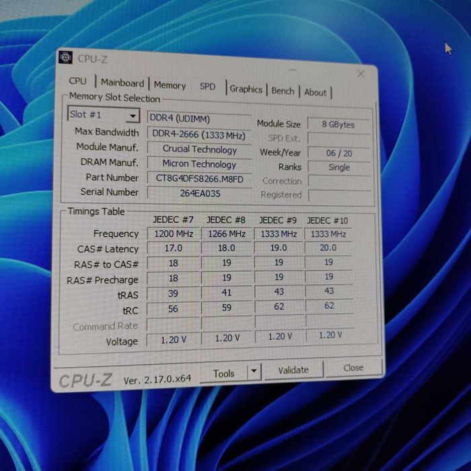Click part number CT8G4DFS8266.M8FD
The width and height of the screenshot is (471, 471).
coord(199,178)
